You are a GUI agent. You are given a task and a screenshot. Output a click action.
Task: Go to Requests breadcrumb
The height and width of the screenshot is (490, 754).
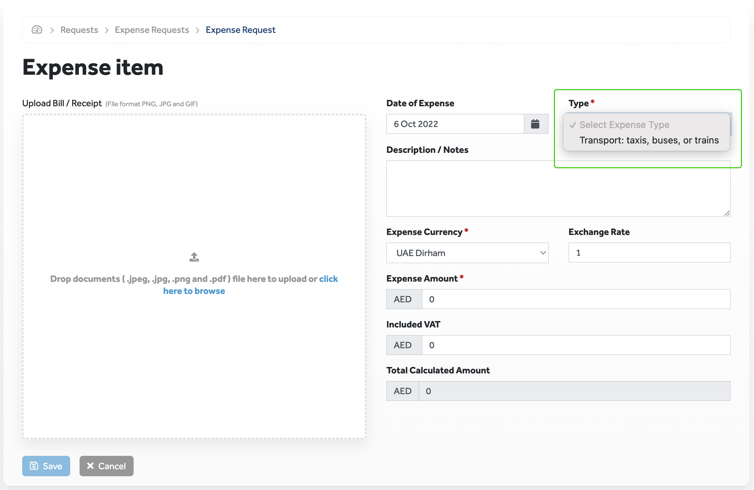pos(79,30)
